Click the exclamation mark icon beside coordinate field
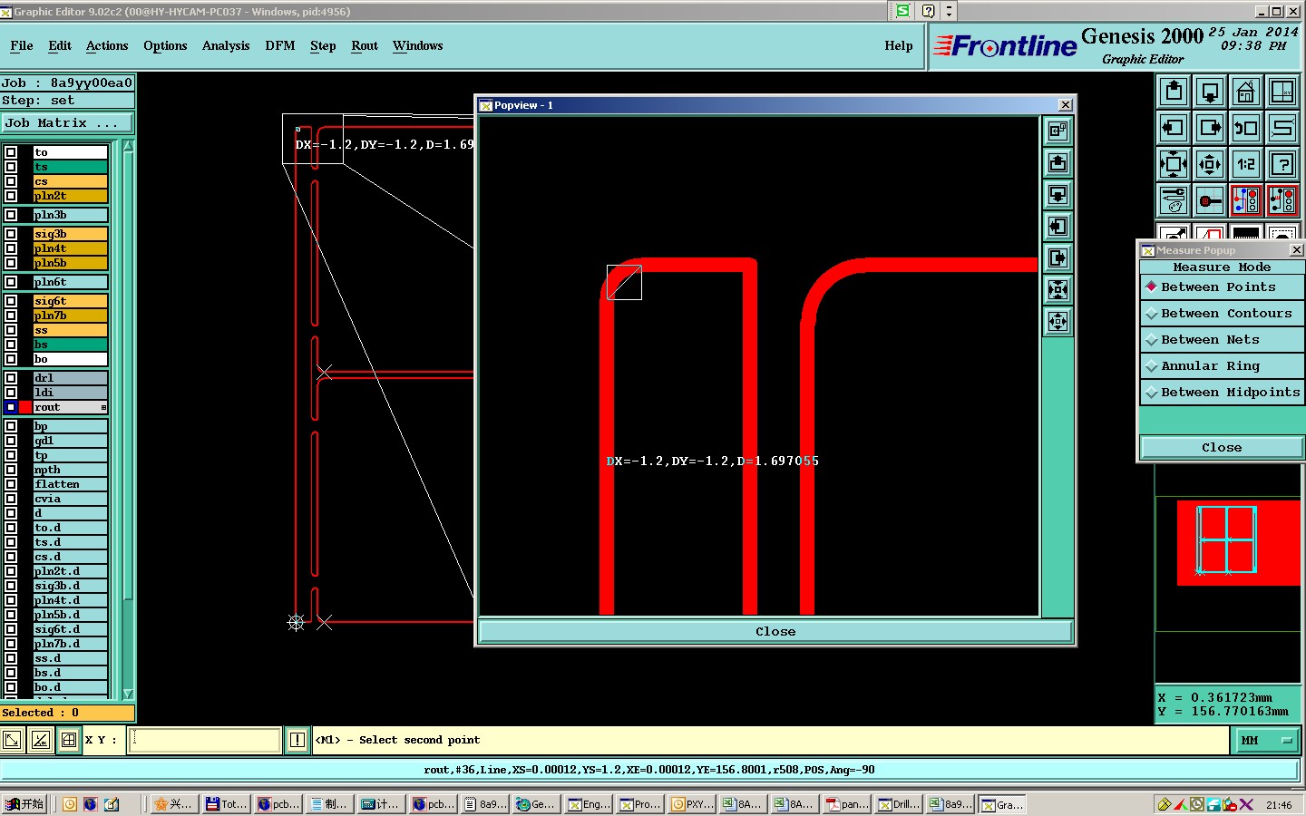Viewport: 1306px width, 816px height. pyautogui.click(x=297, y=740)
